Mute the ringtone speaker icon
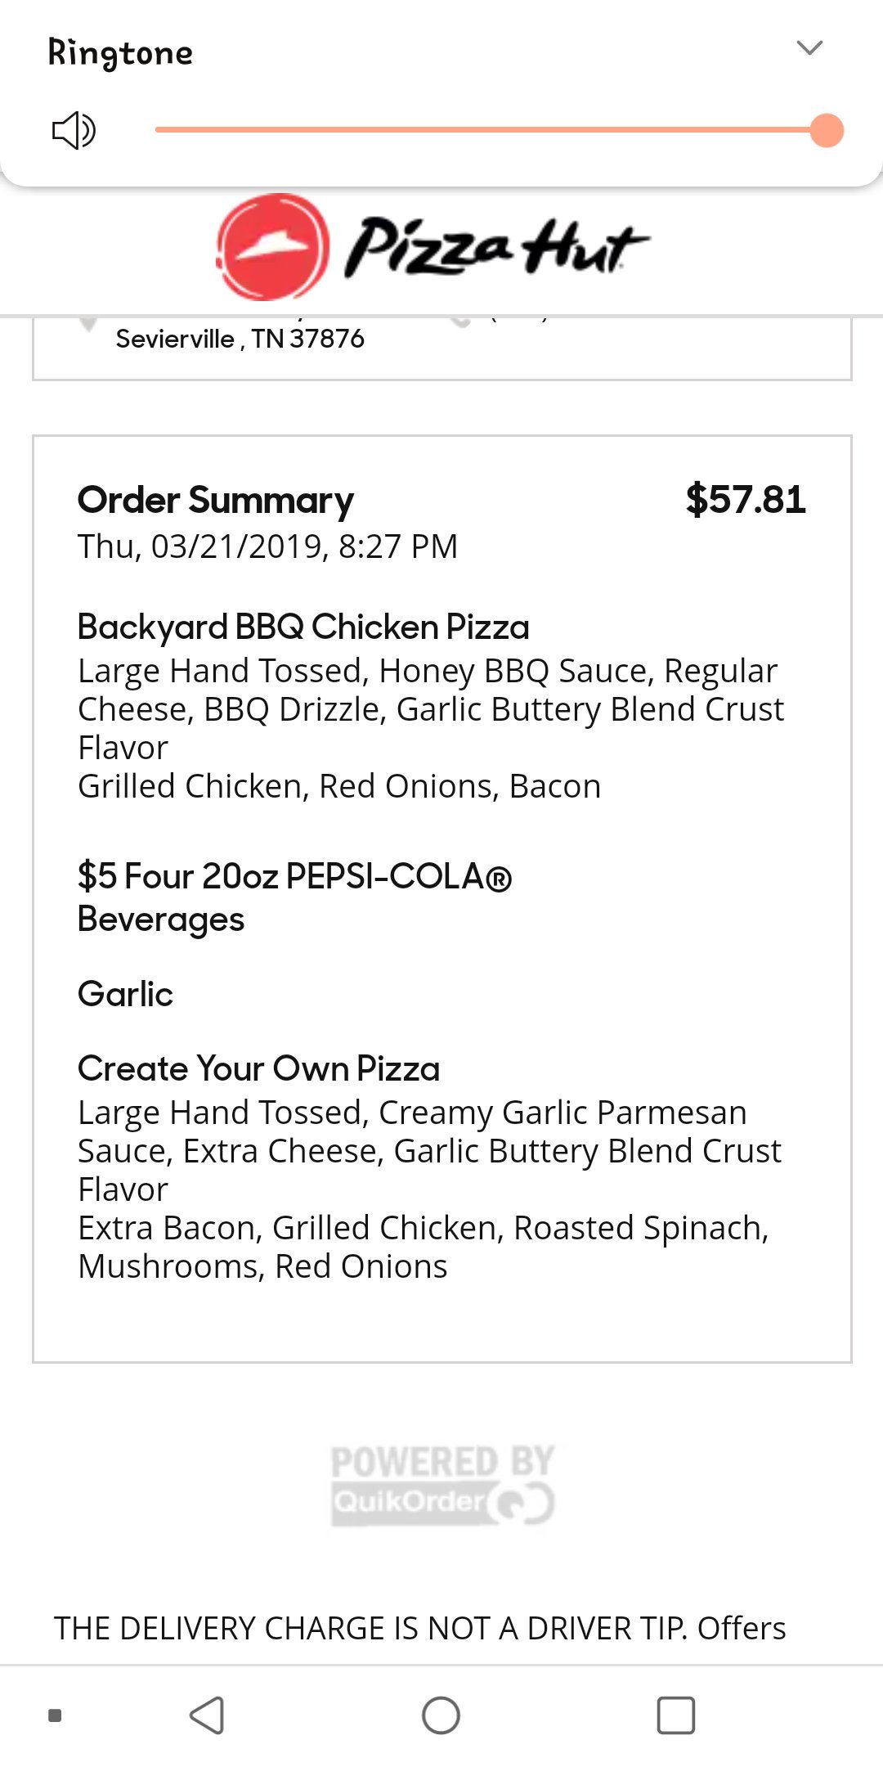 pyautogui.click(x=74, y=130)
